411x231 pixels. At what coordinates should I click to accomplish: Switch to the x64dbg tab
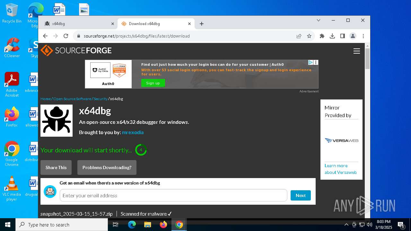[79, 24]
